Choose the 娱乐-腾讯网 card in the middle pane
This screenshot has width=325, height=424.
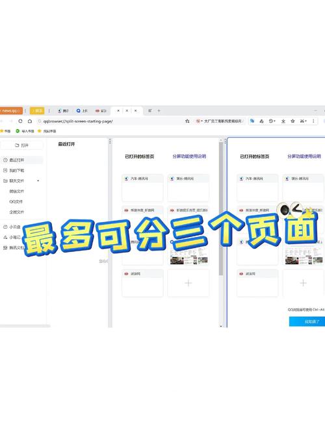[x=188, y=188]
